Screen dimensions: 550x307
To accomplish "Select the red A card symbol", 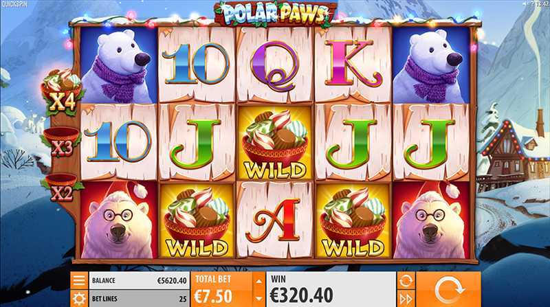I will pyautogui.click(x=275, y=220).
